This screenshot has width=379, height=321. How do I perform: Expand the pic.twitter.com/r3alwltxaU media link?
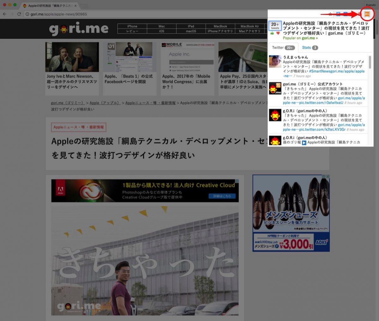click(316, 102)
